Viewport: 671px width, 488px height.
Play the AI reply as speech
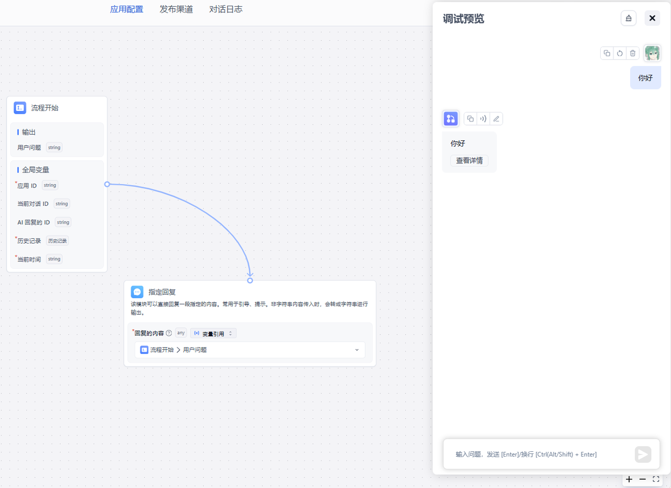click(x=483, y=119)
